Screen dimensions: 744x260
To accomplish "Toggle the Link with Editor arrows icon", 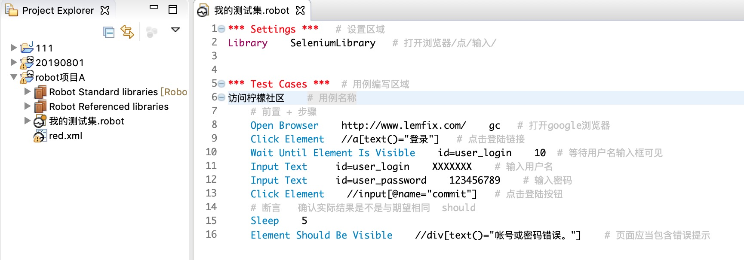I will (127, 32).
